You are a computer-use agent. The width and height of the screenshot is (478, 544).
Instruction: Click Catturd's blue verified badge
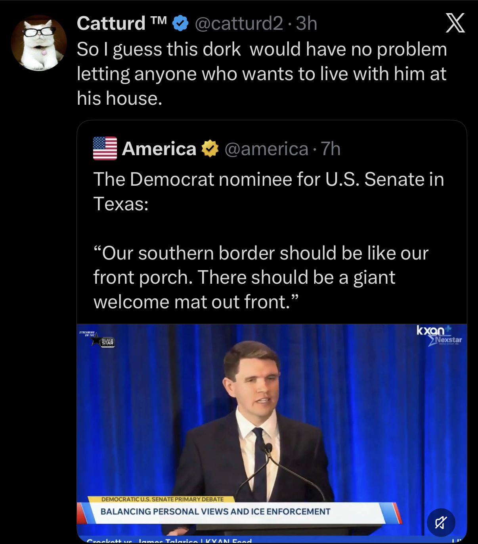(180, 23)
